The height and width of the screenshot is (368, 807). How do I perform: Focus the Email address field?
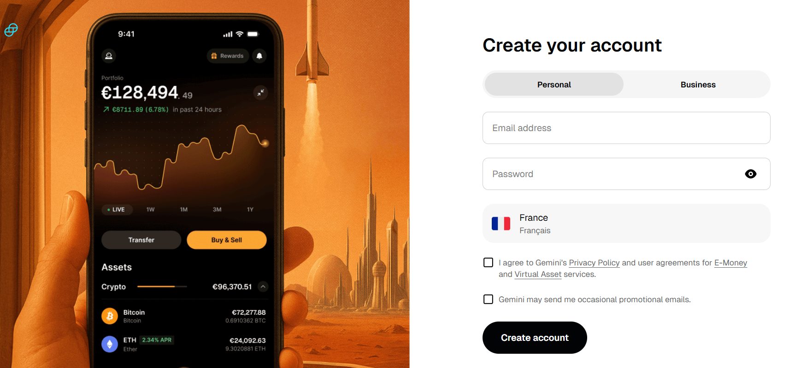tap(626, 128)
